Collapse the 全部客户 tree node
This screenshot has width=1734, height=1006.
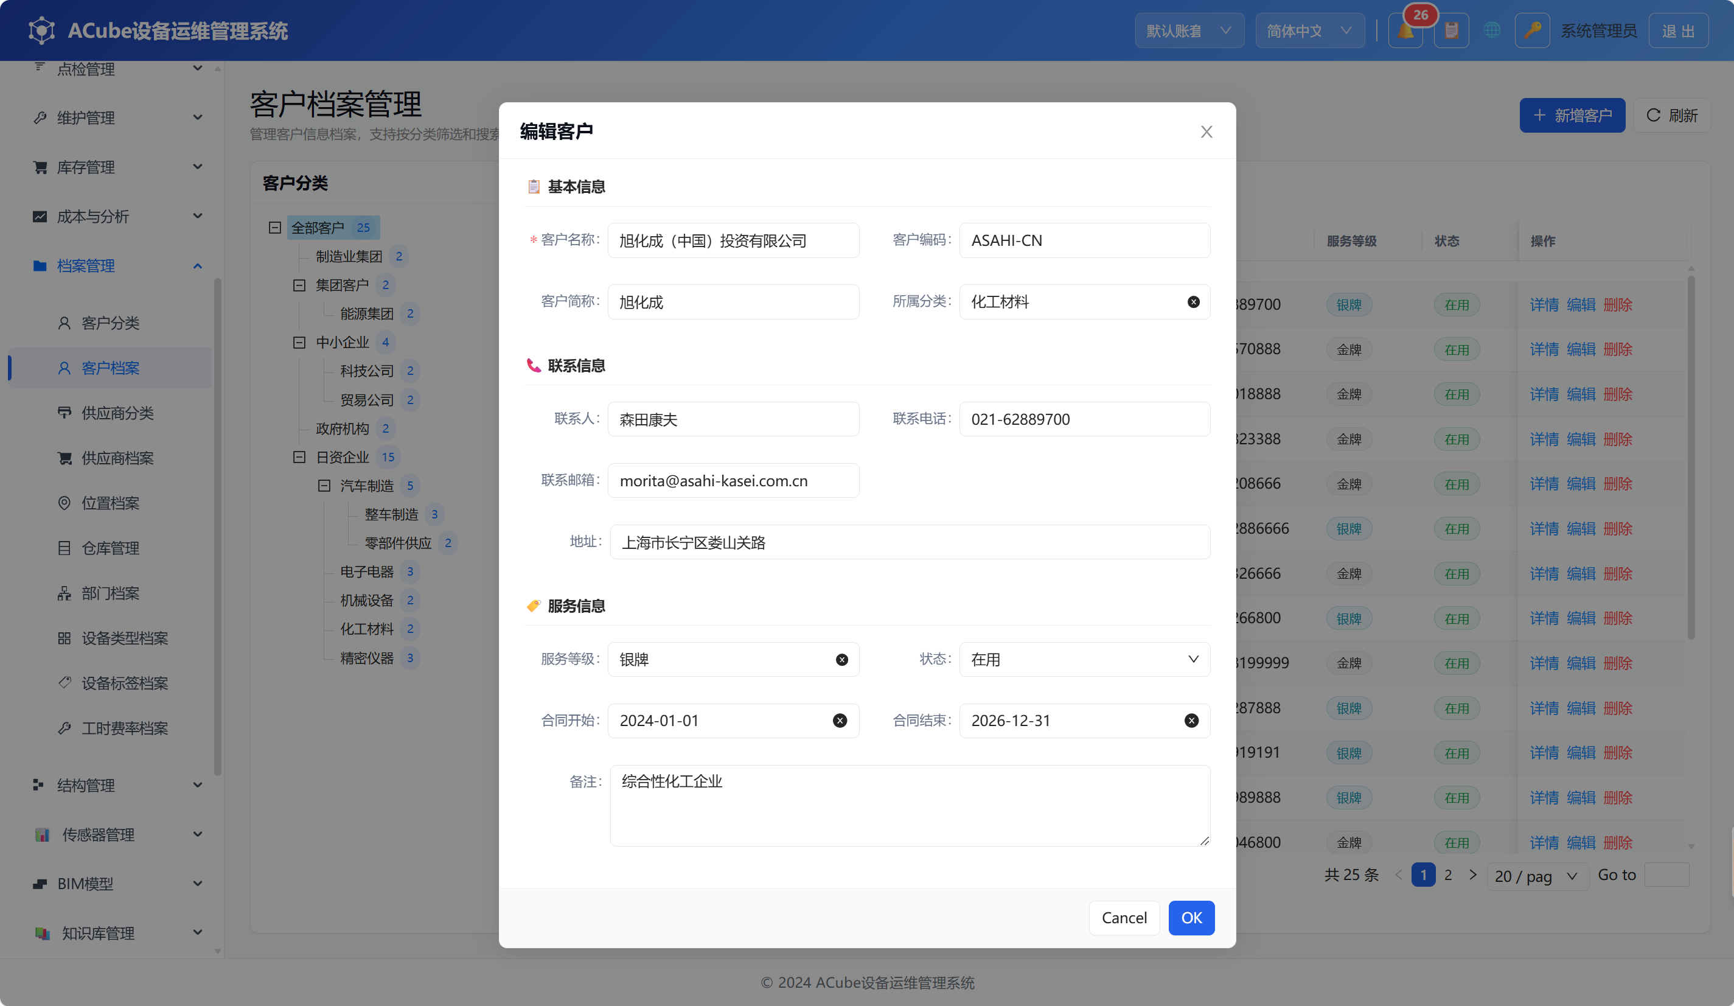(x=274, y=228)
